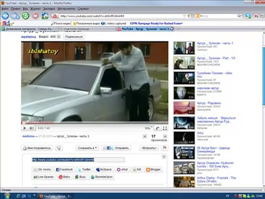Share via the Twitter button
265x199 pixels.
point(84,169)
